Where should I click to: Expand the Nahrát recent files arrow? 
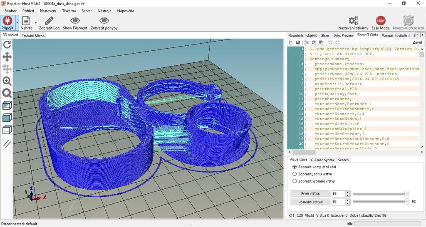(x=36, y=23)
